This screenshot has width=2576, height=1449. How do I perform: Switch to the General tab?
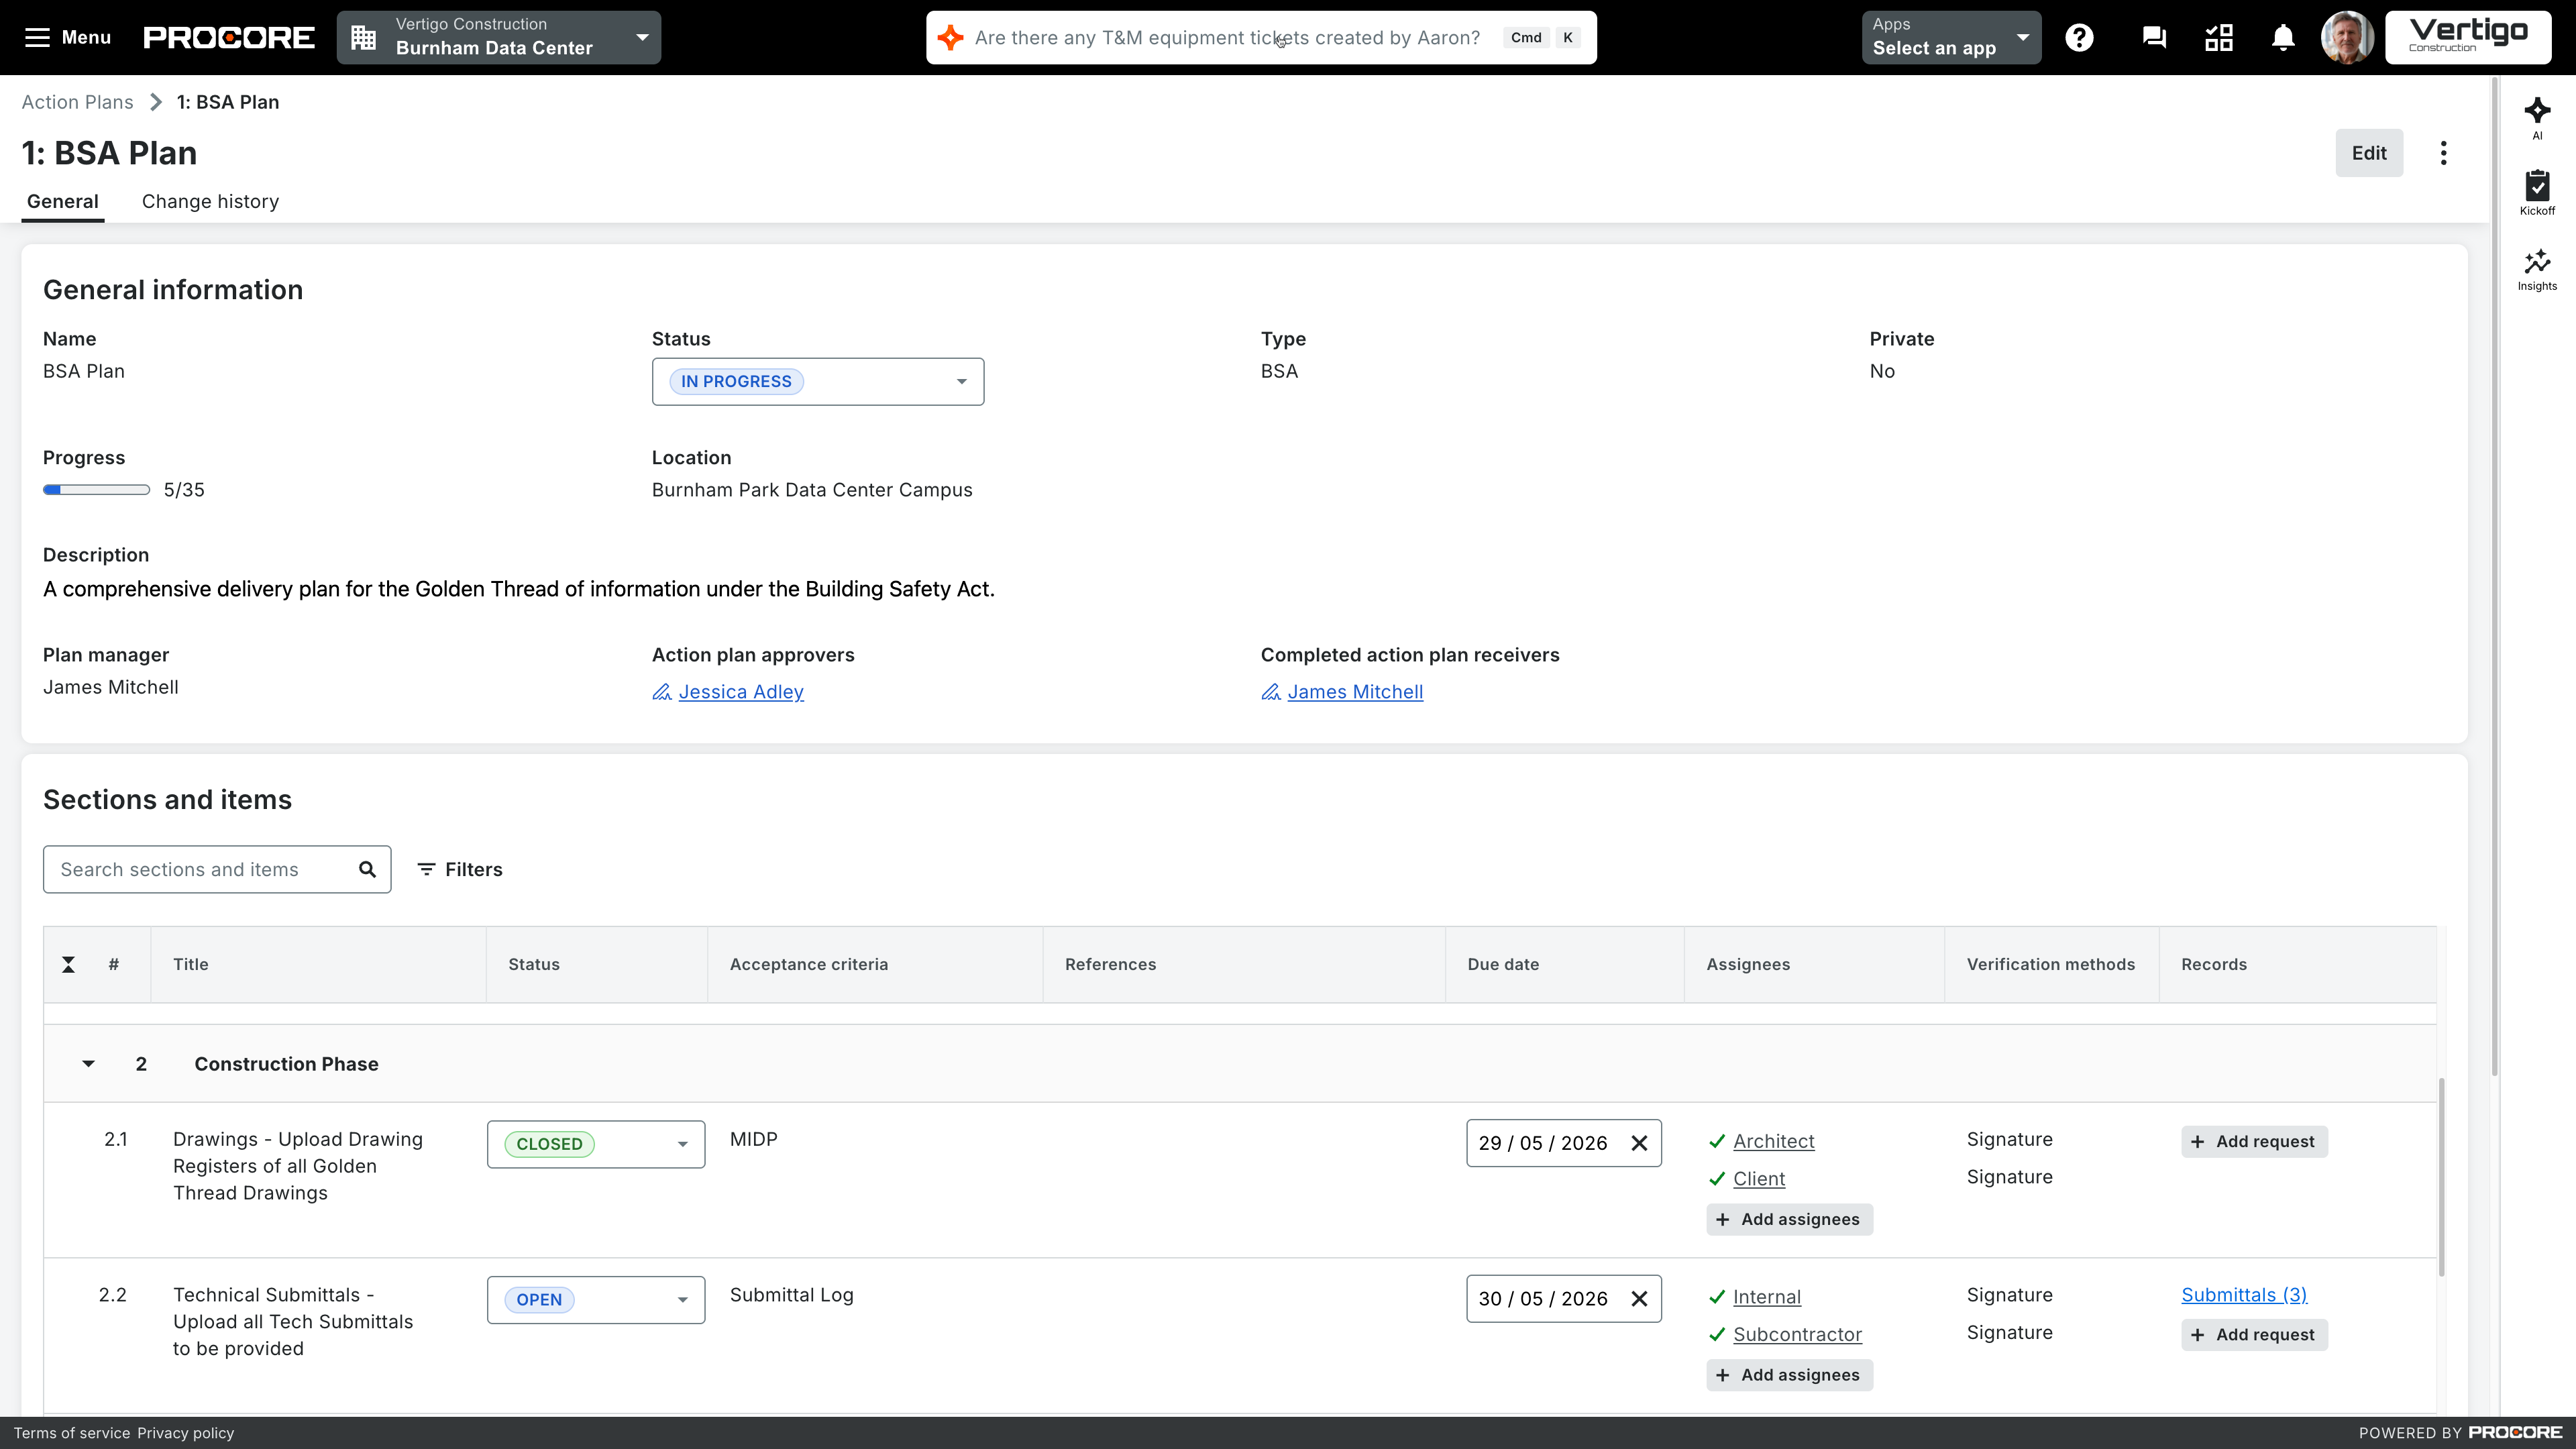pyautogui.click(x=63, y=202)
